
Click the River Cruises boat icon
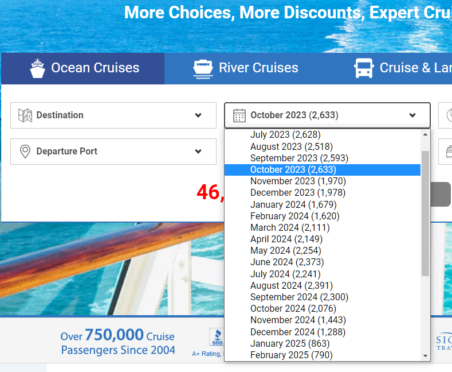(203, 69)
